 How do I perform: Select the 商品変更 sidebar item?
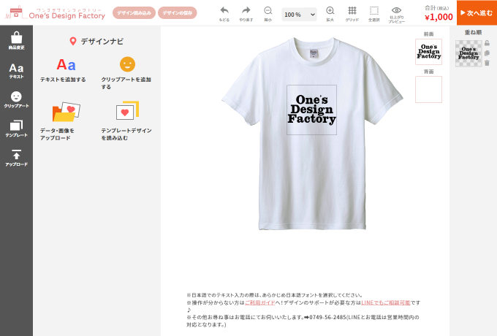[x=16, y=40]
